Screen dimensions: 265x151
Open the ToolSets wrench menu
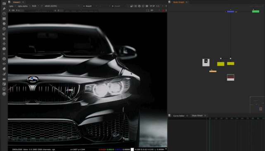point(4,74)
